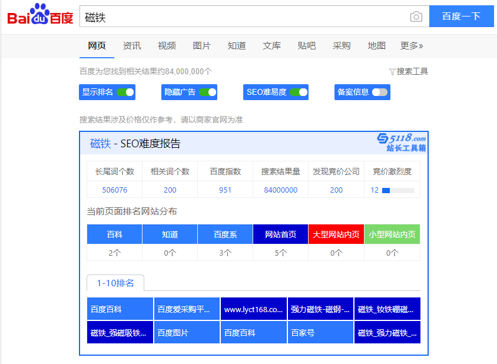Click the 网站首页 category header
Viewport: 497px width, 364px height.
280,234
